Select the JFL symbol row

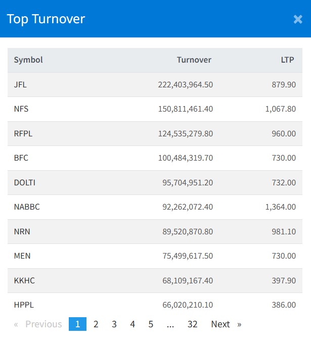(20, 85)
